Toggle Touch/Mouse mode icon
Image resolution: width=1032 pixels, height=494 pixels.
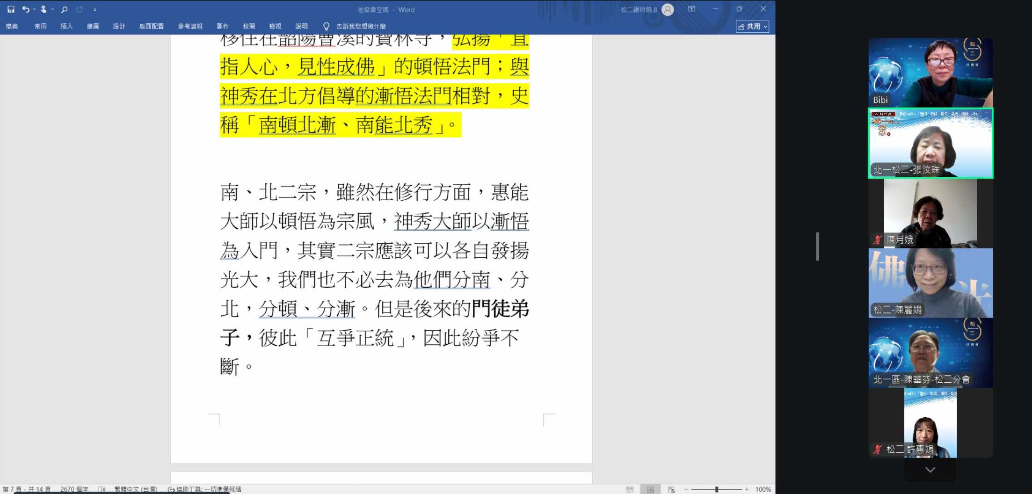pos(44,9)
